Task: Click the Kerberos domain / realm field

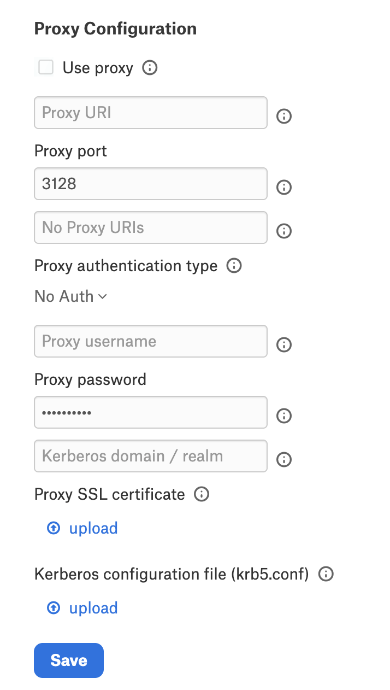Action: (x=151, y=456)
